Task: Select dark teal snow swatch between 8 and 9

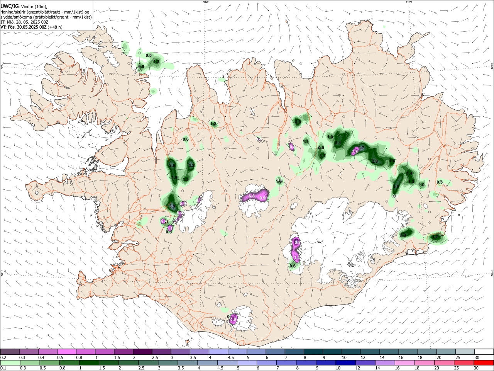Action: [313, 352]
